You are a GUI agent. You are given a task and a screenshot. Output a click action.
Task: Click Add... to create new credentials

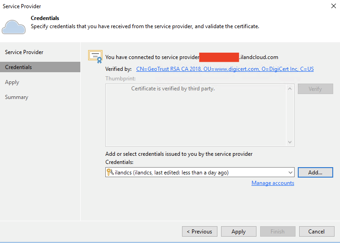click(315, 173)
